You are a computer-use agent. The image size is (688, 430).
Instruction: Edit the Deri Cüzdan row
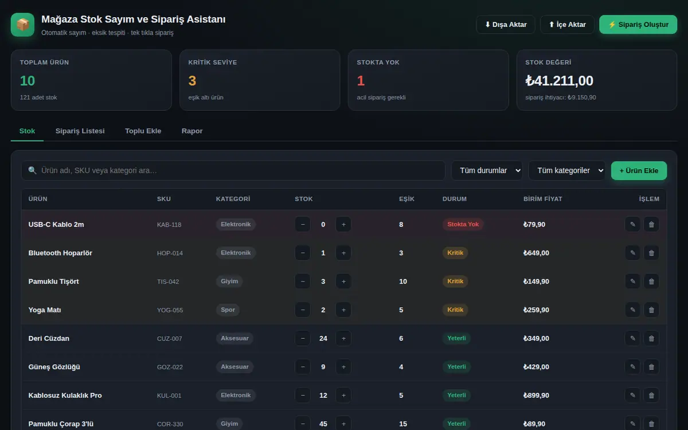[632, 338]
